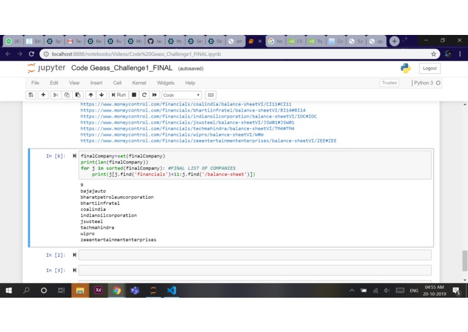
Task: Click the notebook vertical scrollbar thumb
Action: 465,261
